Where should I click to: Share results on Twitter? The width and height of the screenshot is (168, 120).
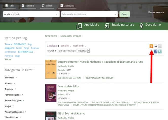pos(160,51)
